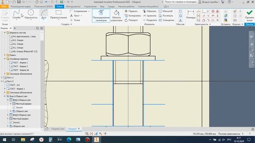This screenshot has width=255, height=143.
Task: Click the Pan hand icon on navigation bar
Action: click(x=251, y=44)
